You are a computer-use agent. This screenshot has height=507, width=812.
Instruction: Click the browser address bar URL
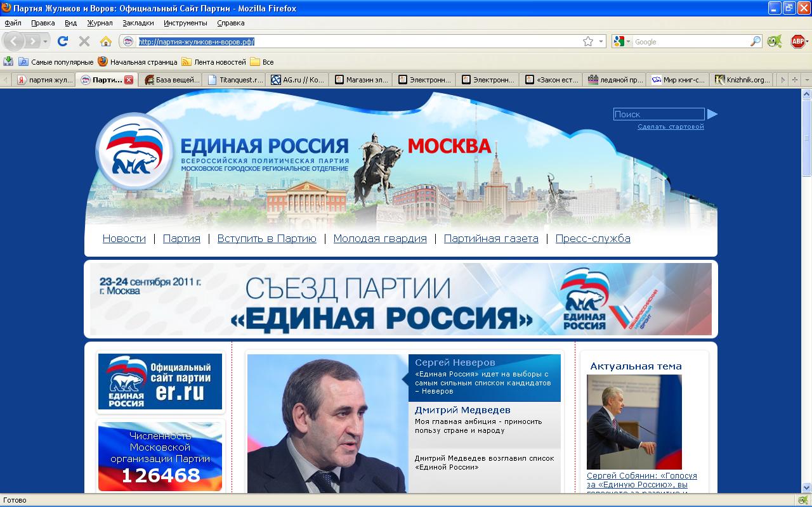[x=358, y=42]
